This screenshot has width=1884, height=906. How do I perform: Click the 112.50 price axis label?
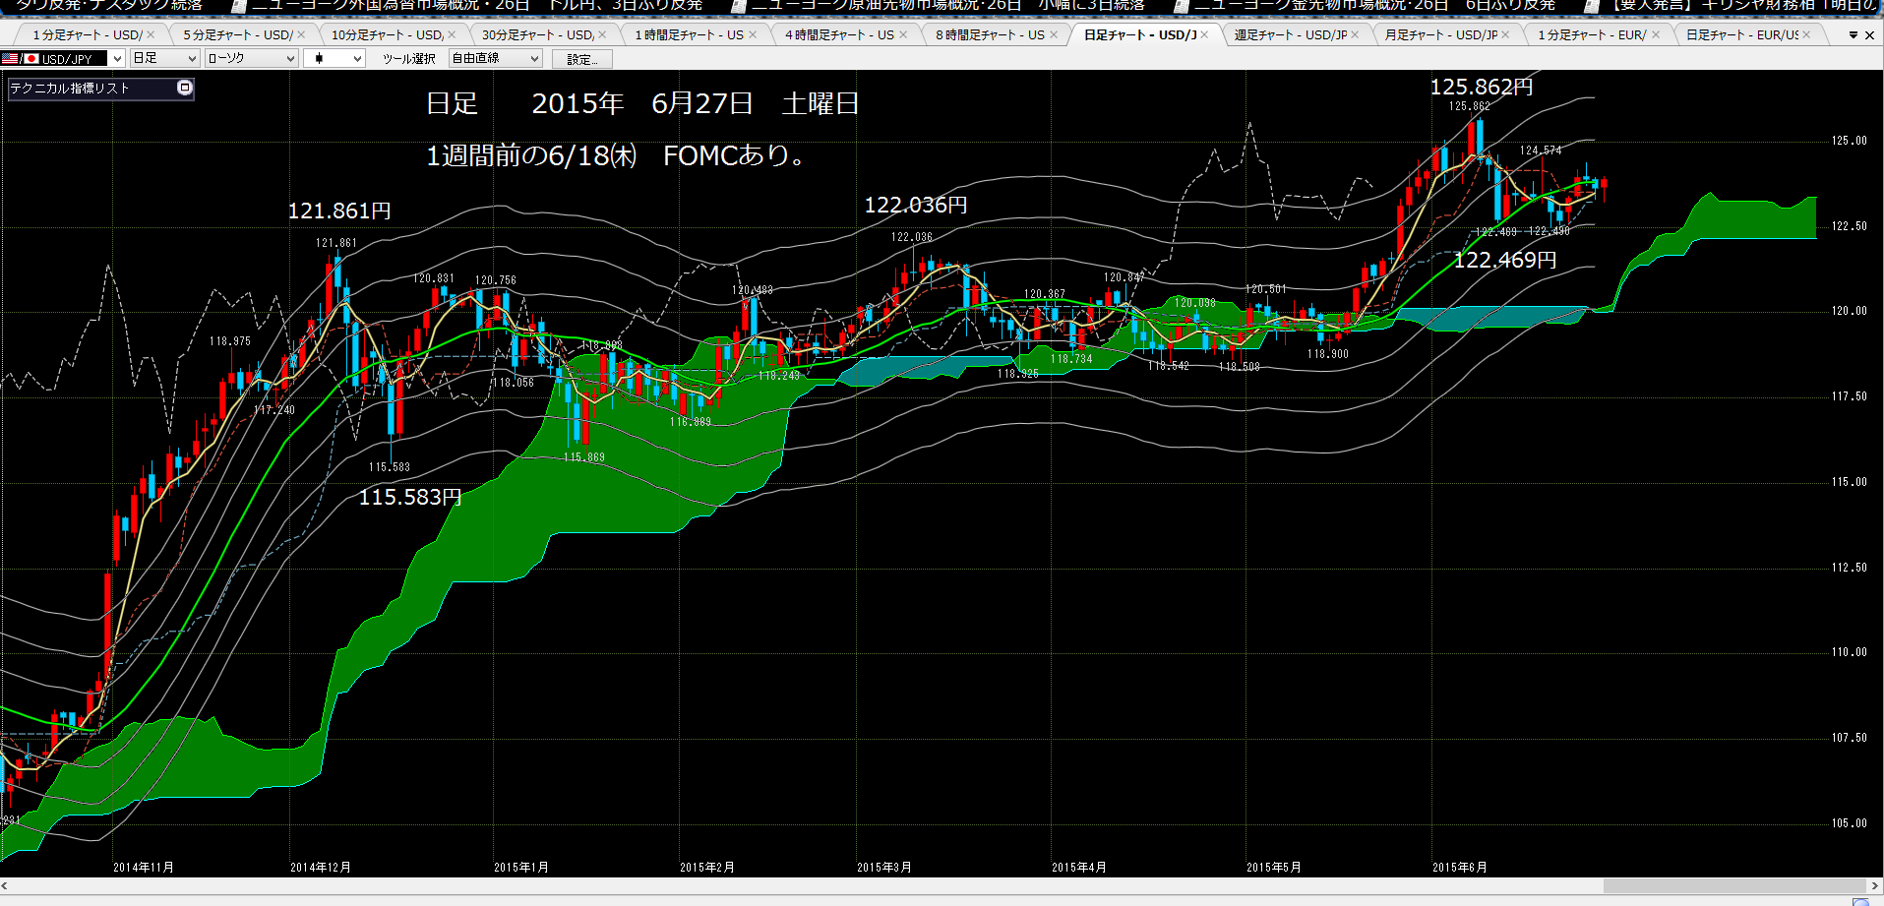[x=1849, y=568]
